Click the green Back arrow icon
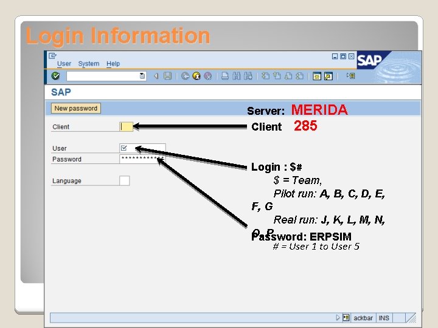The height and width of the screenshot is (328, 438). 185,76
